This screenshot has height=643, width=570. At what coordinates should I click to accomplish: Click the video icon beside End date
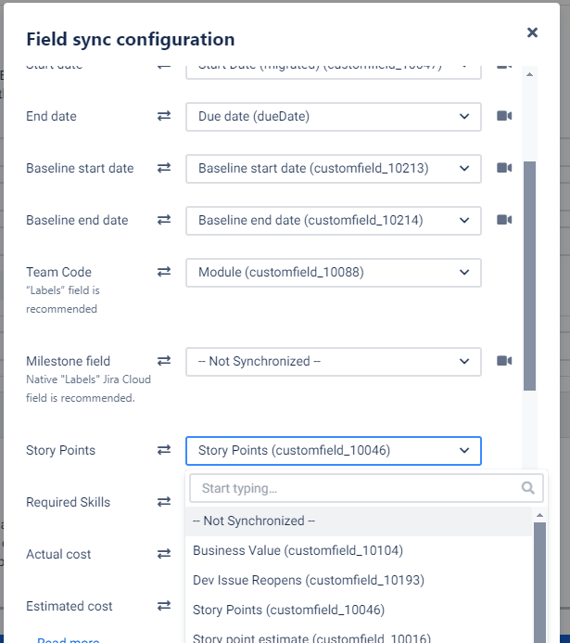504,116
